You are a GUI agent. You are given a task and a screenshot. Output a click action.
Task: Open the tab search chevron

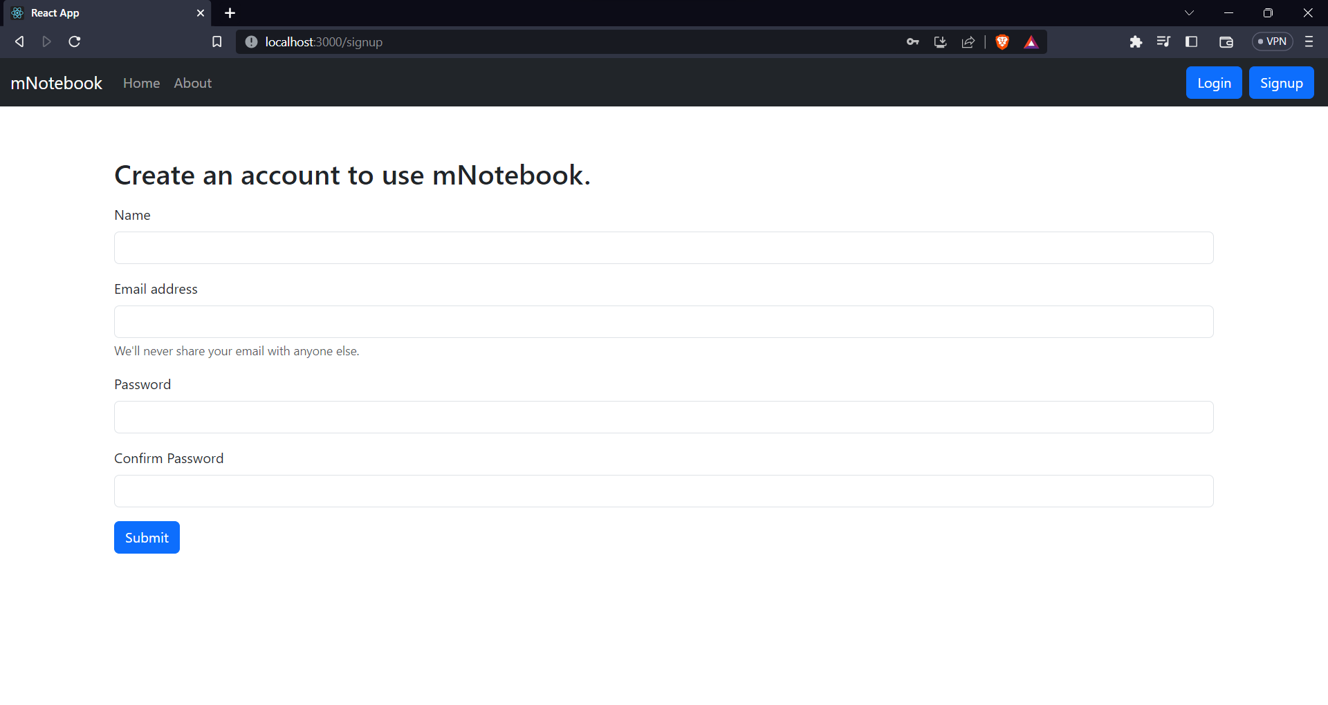(1190, 12)
